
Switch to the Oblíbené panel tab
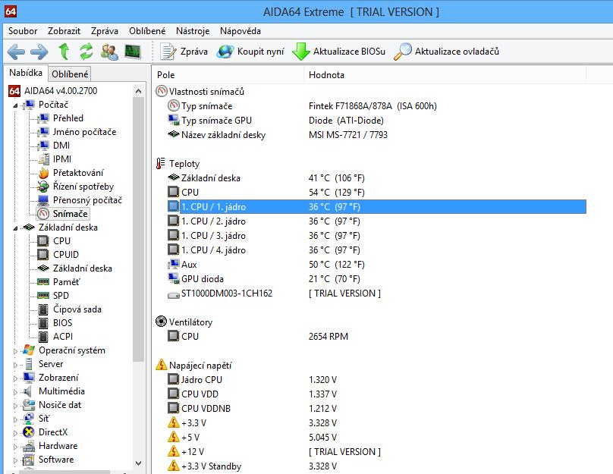[70, 74]
